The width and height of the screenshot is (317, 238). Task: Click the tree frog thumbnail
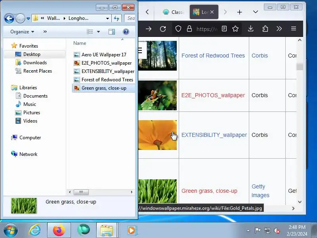click(157, 95)
